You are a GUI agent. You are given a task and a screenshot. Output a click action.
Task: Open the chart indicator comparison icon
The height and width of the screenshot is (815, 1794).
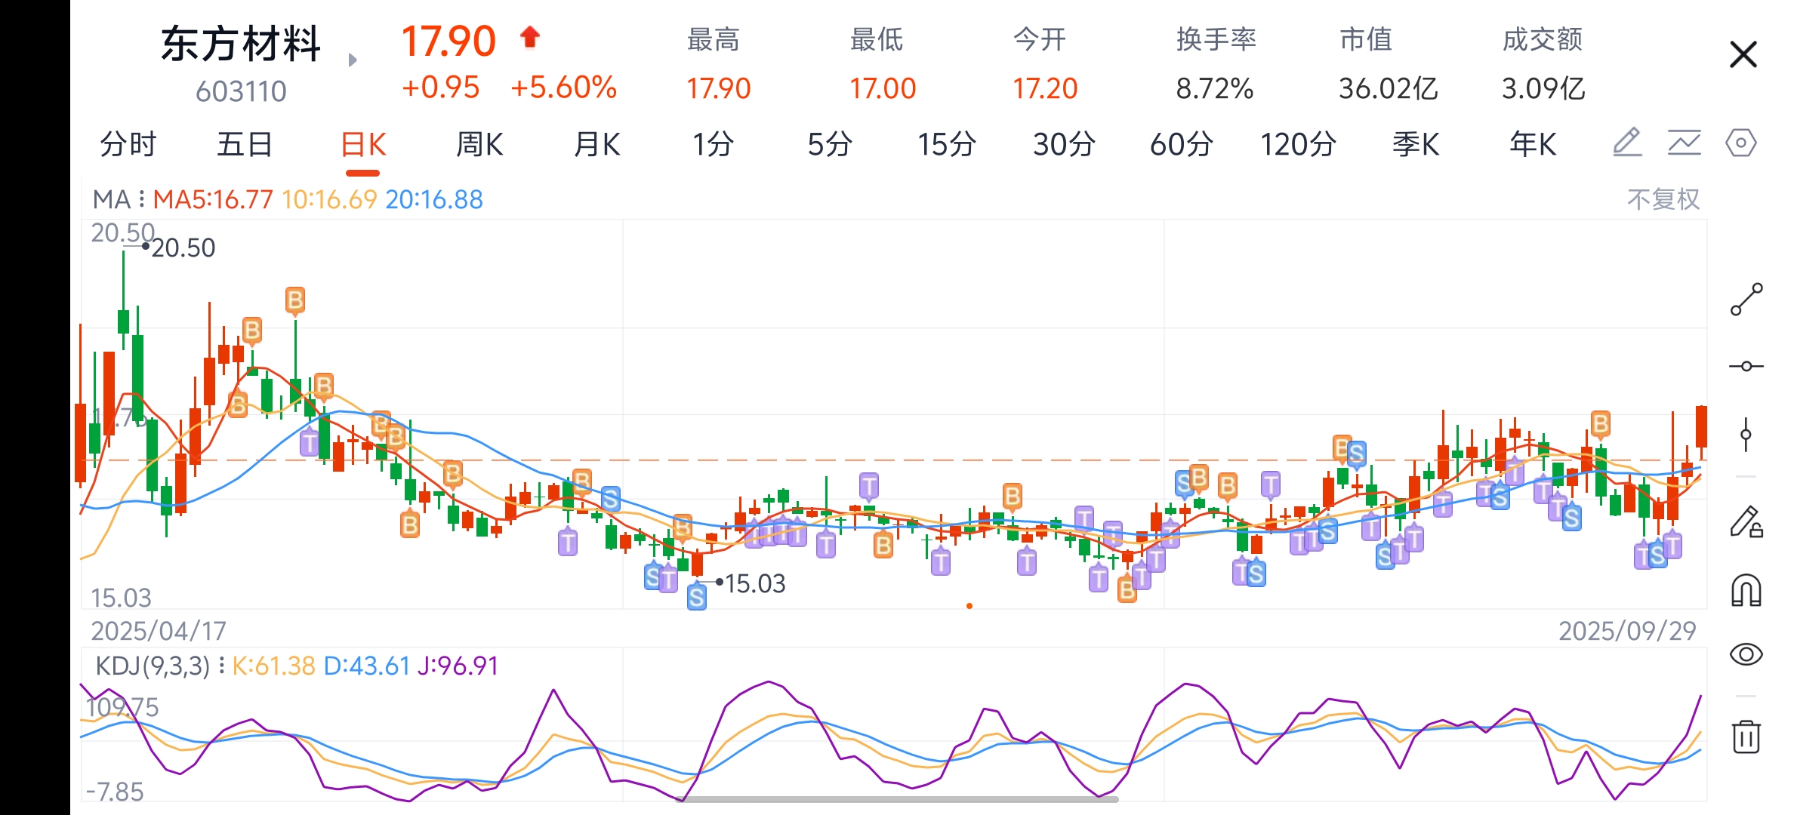[x=1684, y=143]
